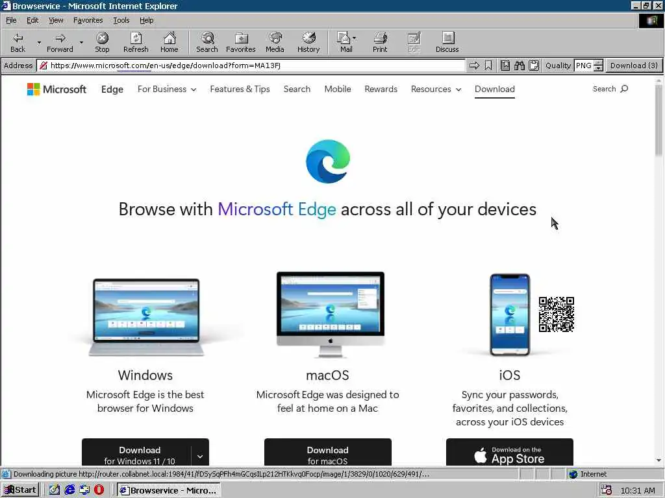Viewport: 665px width, 498px height.
Task: Open the Favorites menu
Action: point(88,20)
